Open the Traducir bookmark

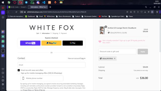(76, 16)
